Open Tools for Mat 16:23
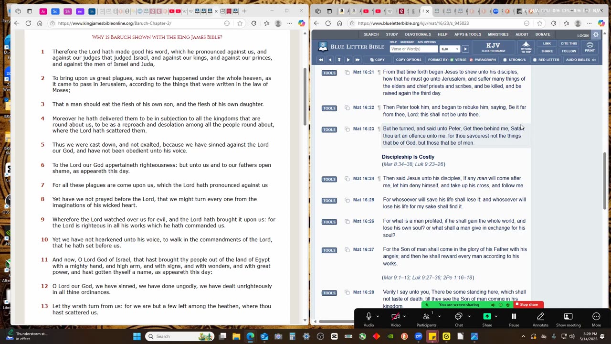 (329, 129)
